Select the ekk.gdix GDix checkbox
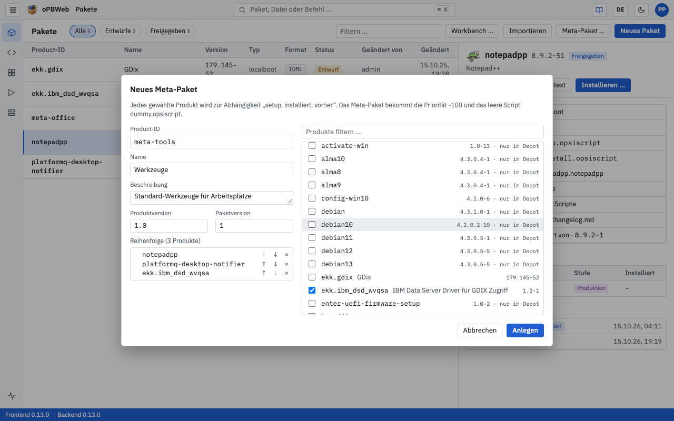Image resolution: width=674 pixels, height=421 pixels. 312,277
